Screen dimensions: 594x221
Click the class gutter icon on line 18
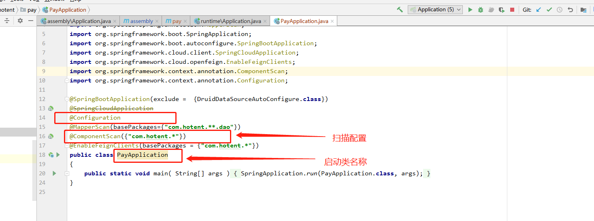[51, 155]
